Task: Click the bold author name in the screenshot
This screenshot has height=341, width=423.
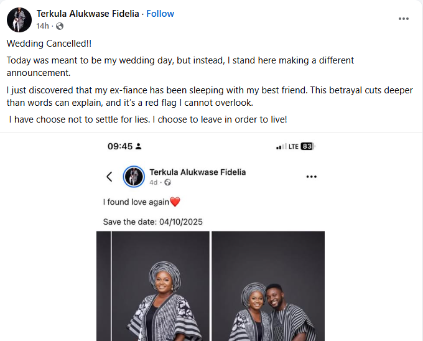Action: coord(197,172)
